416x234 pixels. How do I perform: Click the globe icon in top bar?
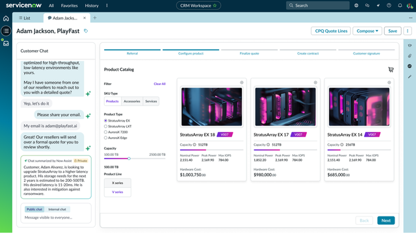point(356,5)
